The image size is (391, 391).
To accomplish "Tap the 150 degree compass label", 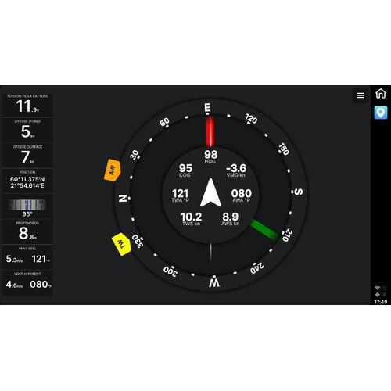I will pyautogui.click(x=284, y=149).
